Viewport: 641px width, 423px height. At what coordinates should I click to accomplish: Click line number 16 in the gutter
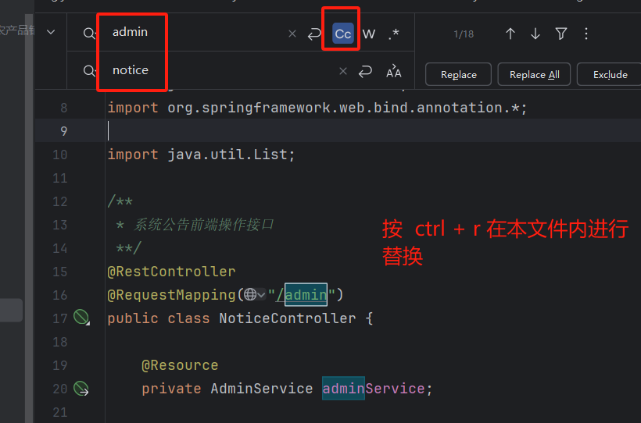(59, 295)
